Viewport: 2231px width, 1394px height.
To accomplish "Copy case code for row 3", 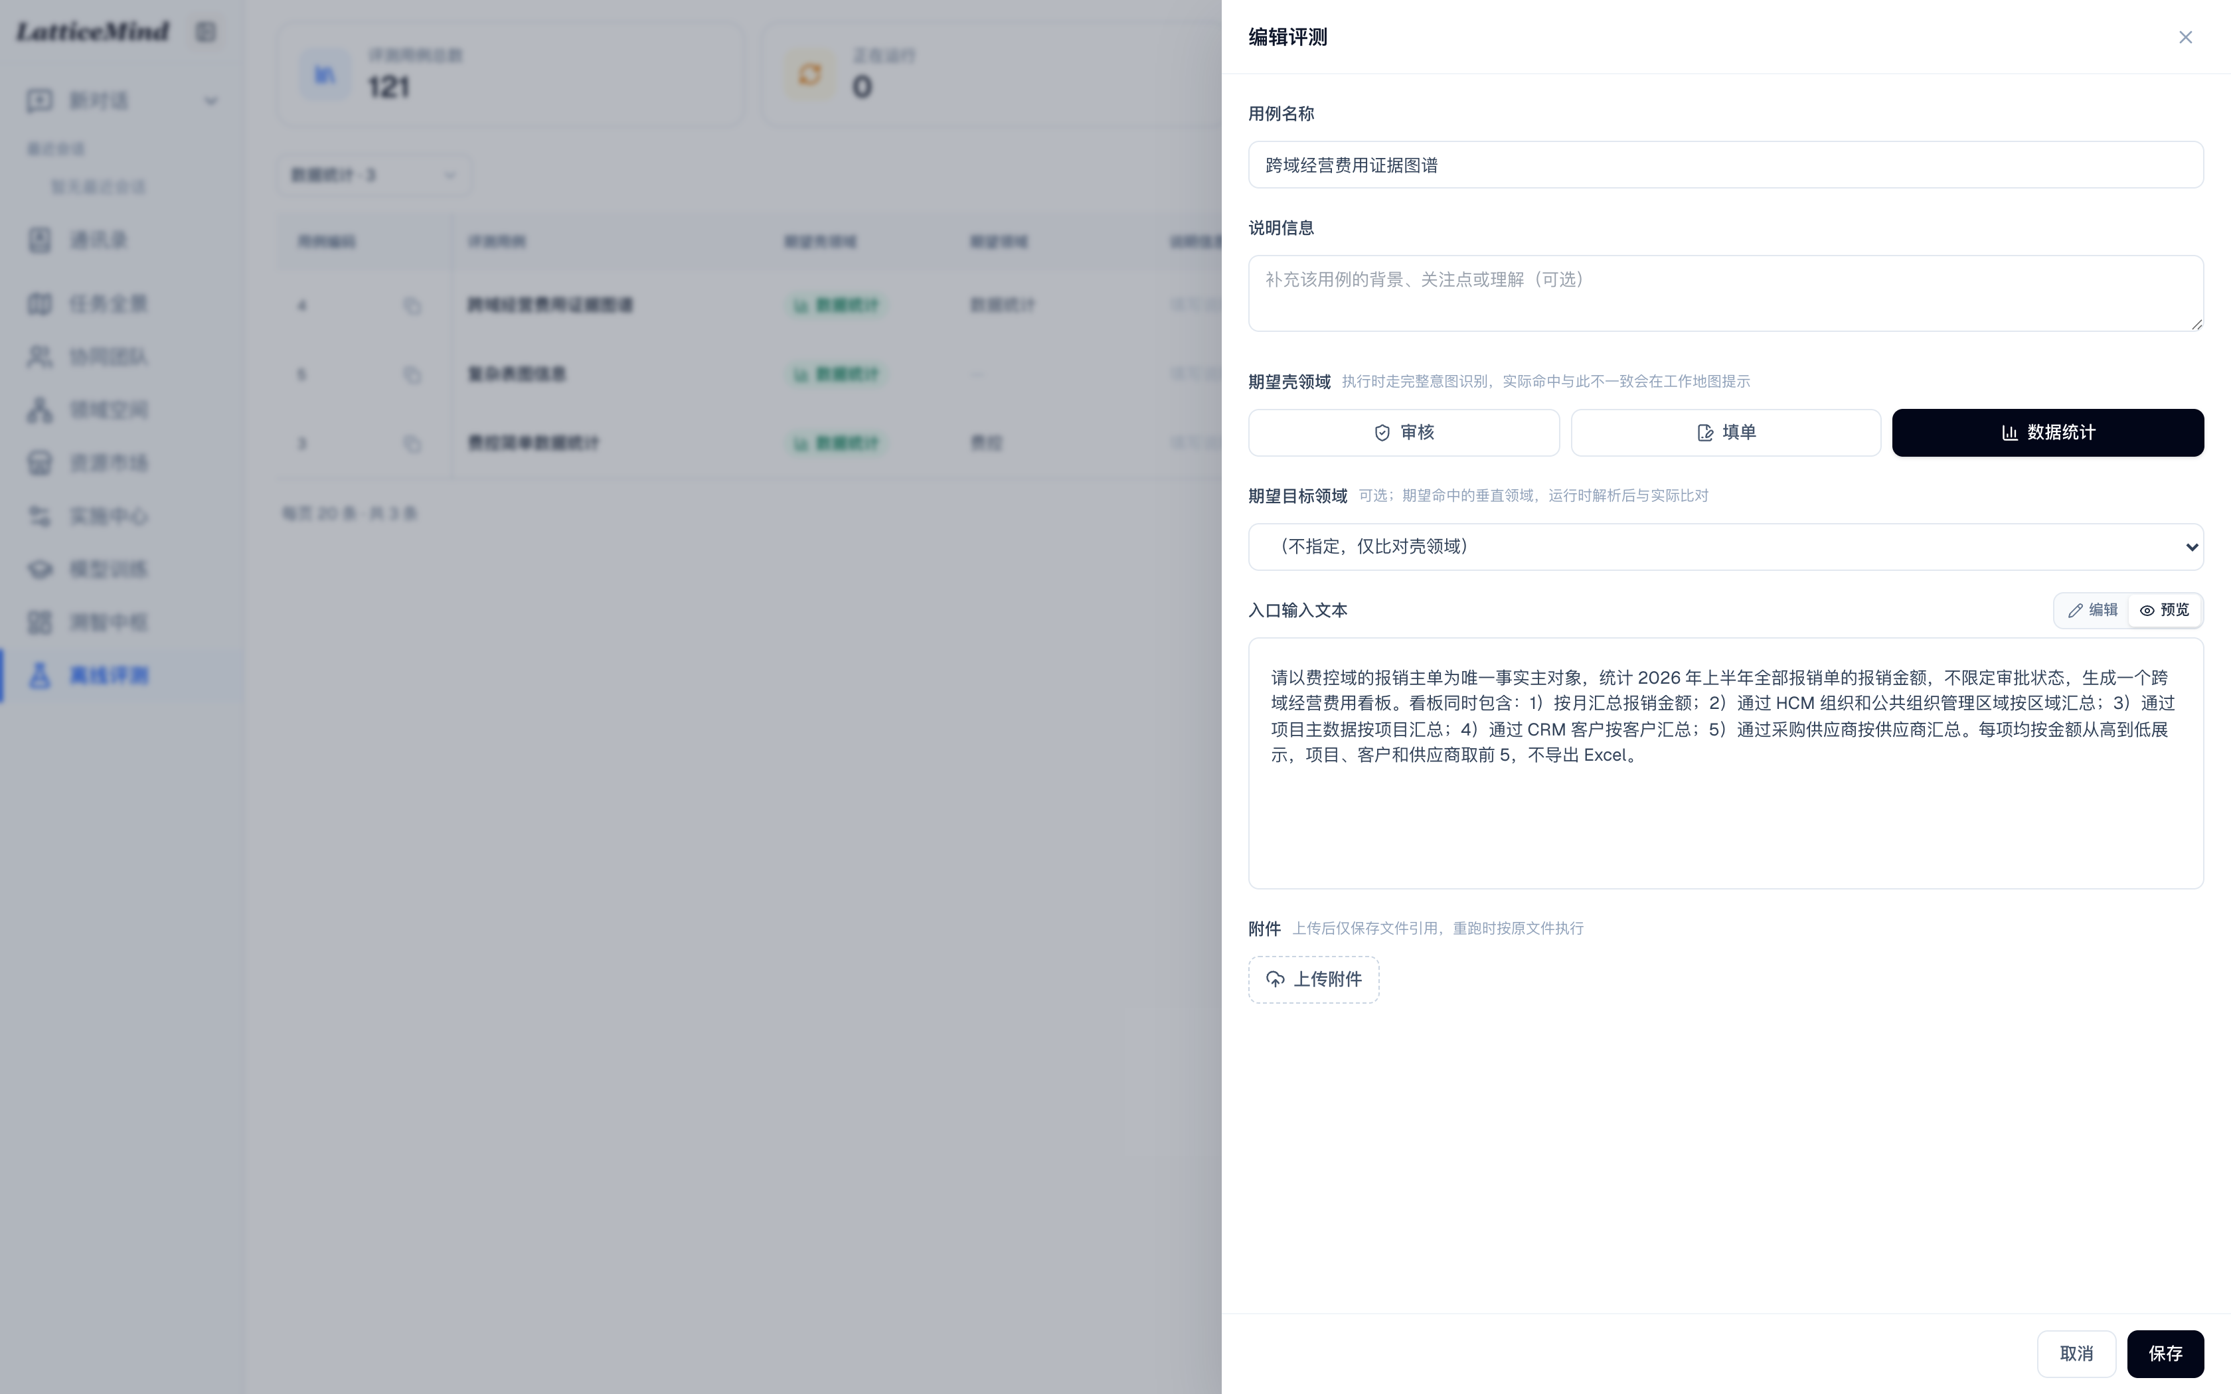I will pyautogui.click(x=412, y=443).
